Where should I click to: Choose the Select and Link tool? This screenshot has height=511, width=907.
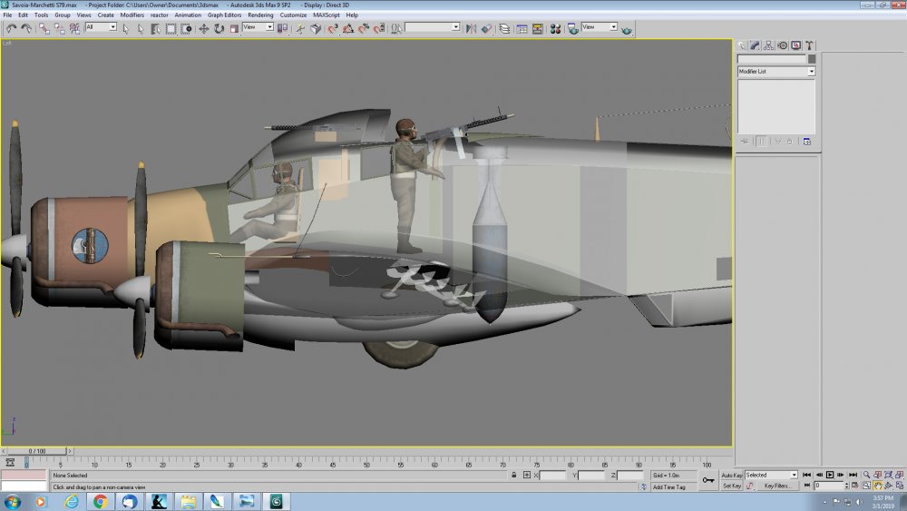click(44, 28)
